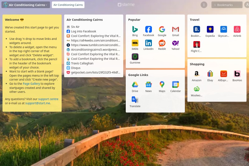
Task: Click the three-dot page menu button
Action: 204,5
